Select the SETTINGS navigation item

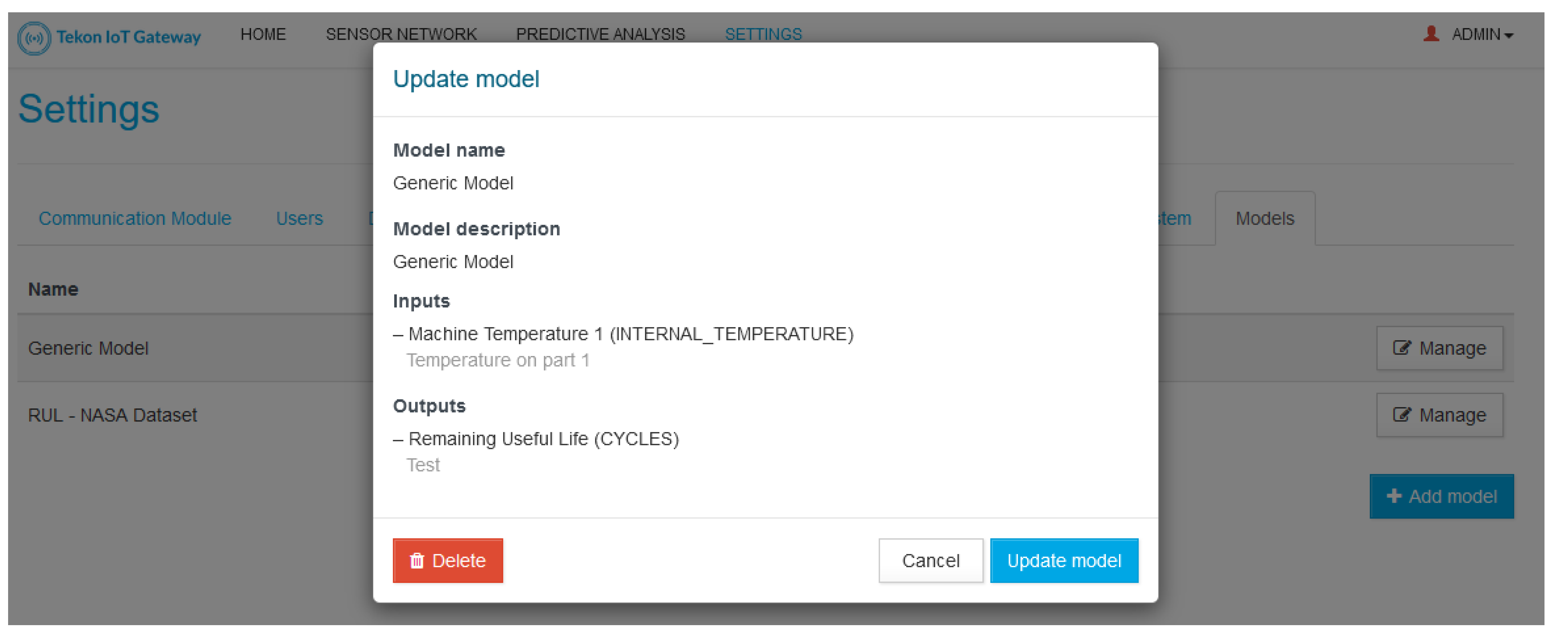[x=763, y=34]
